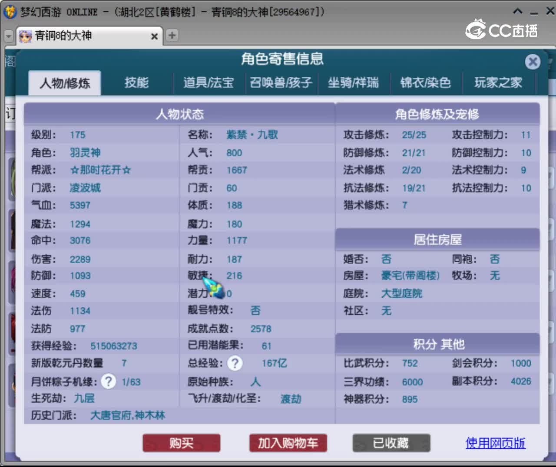Select the 坐骑/祥瑞 tab
The width and height of the screenshot is (556, 467).
(x=353, y=82)
